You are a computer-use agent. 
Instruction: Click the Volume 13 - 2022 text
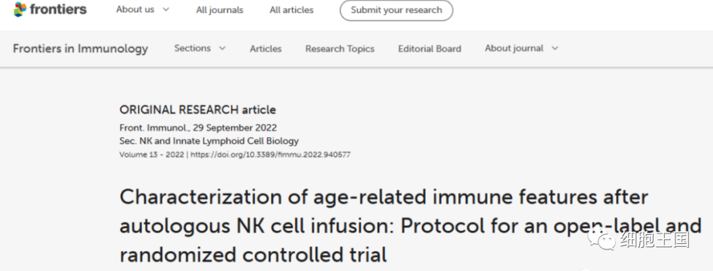click(151, 155)
